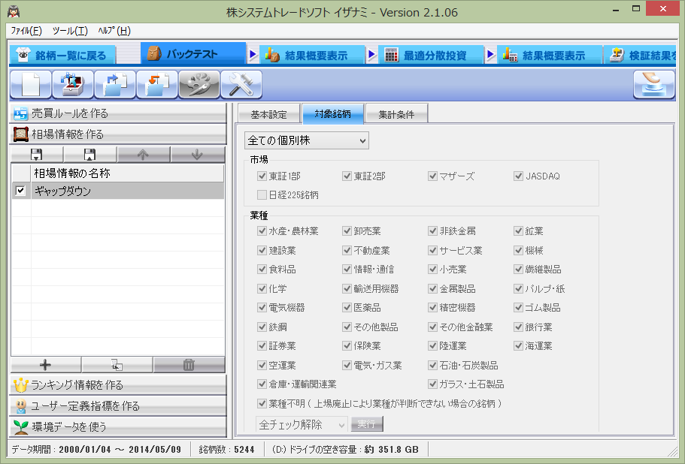Toggle the 東証2部 market checkbox
Image resolution: width=685 pixels, height=464 pixels.
pos(347,176)
